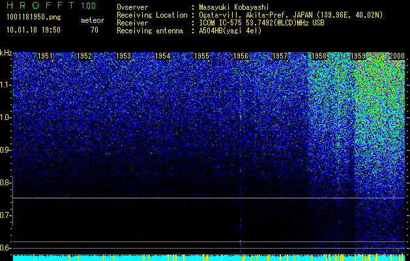This screenshot has height=261, width=410.
Task: Click the HROFFT 1.0.0 program title
Action: coord(51,5)
